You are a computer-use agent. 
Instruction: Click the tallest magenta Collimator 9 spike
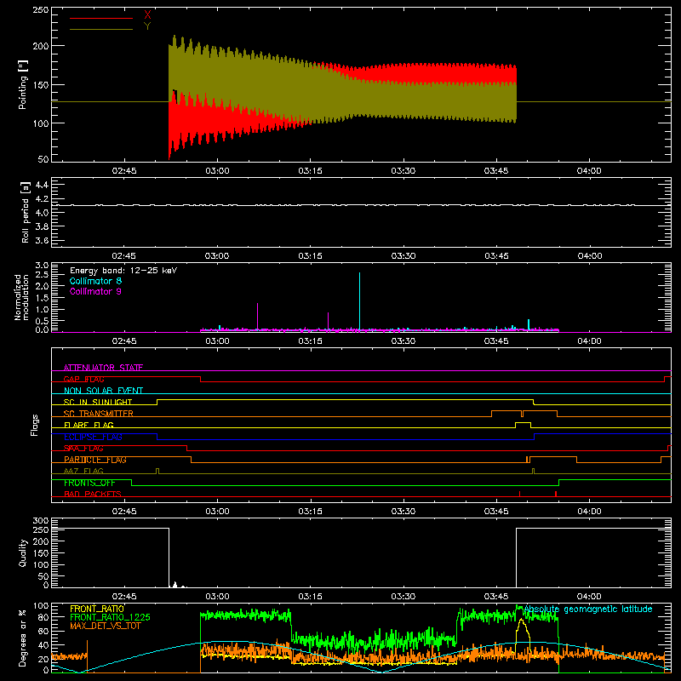258,316
